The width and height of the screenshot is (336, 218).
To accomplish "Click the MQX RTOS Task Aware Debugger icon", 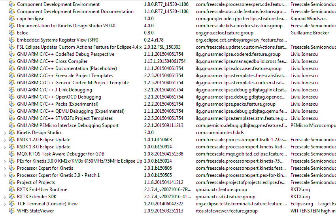I will pos(12,154).
